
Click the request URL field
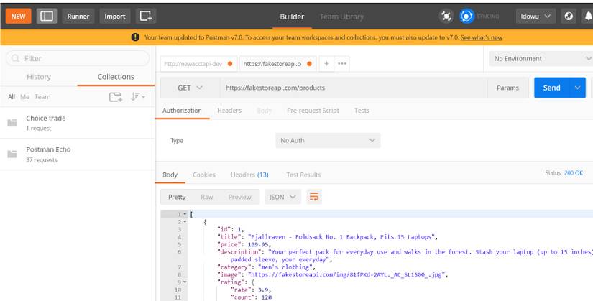tap(354, 88)
